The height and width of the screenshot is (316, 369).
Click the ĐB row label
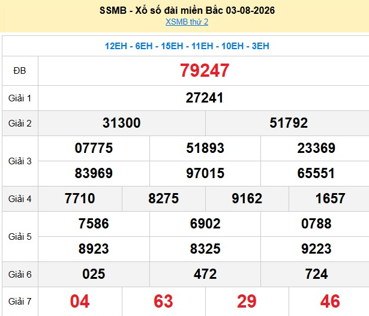click(20, 71)
